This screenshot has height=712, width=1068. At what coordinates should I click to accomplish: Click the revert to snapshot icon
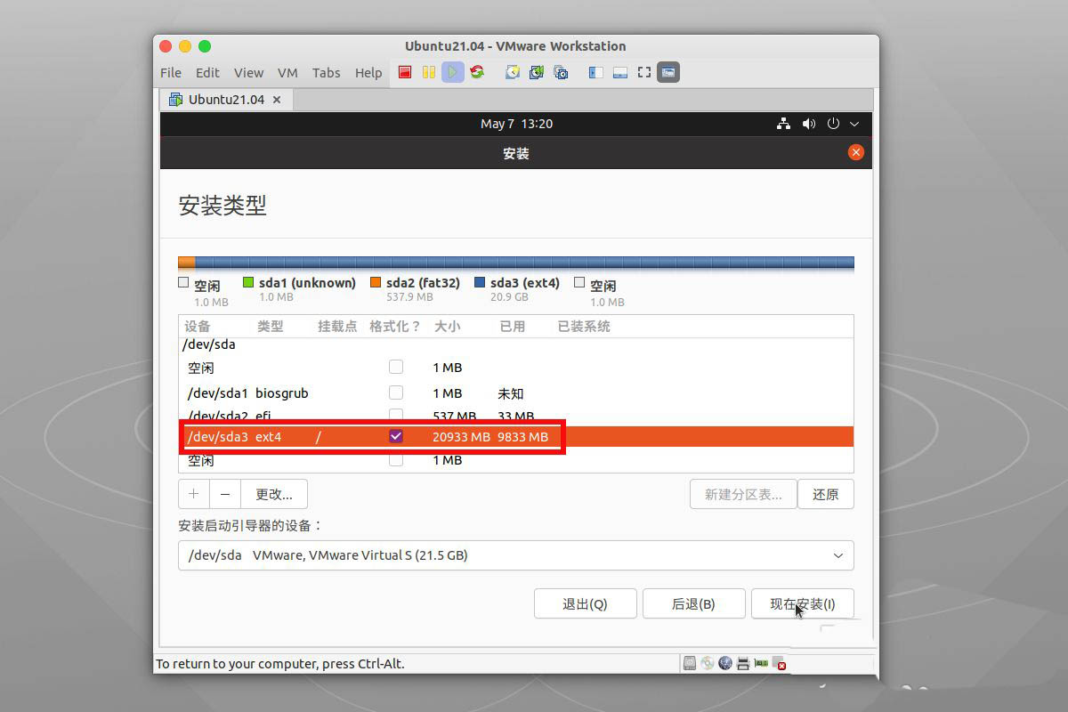point(537,72)
